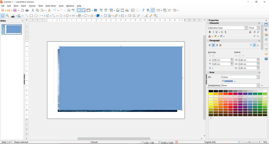Toggle Display Grid in toolbar
This screenshot has height=144, width=269.
click(x=79, y=10)
